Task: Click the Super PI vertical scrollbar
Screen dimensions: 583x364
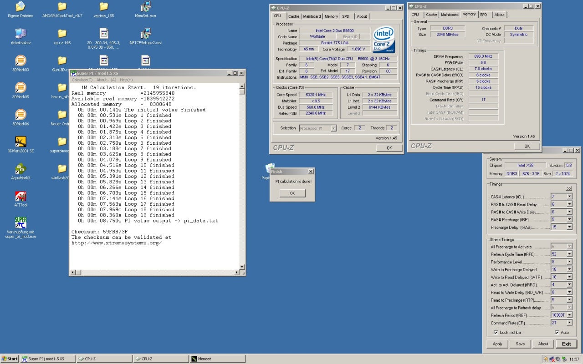Action: (242, 176)
